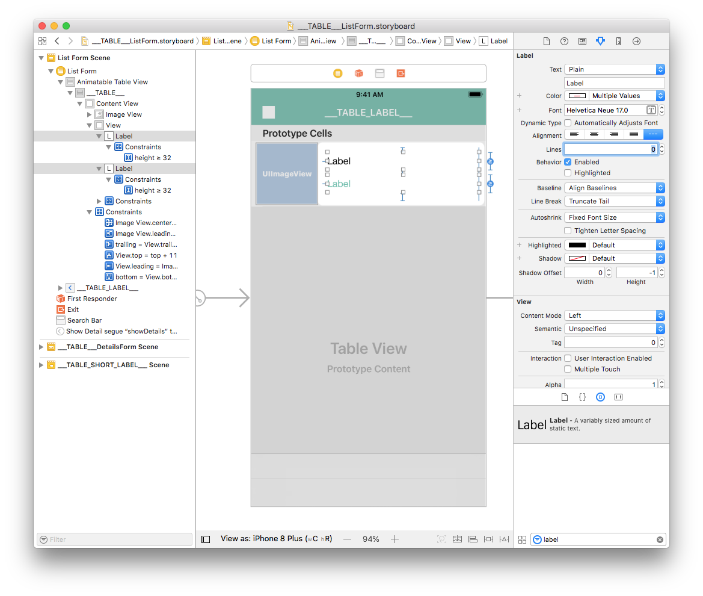This screenshot has width=703, height=596.
Task: Switch library to icon grid view
Action: point(523,539)
